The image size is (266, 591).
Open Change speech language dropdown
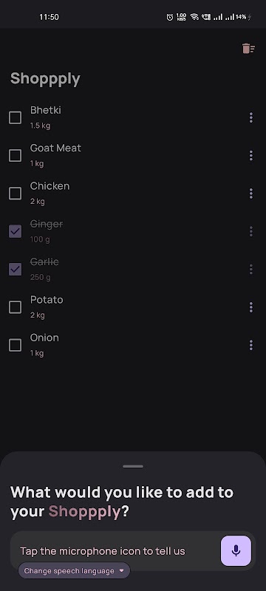click(74, 570)
